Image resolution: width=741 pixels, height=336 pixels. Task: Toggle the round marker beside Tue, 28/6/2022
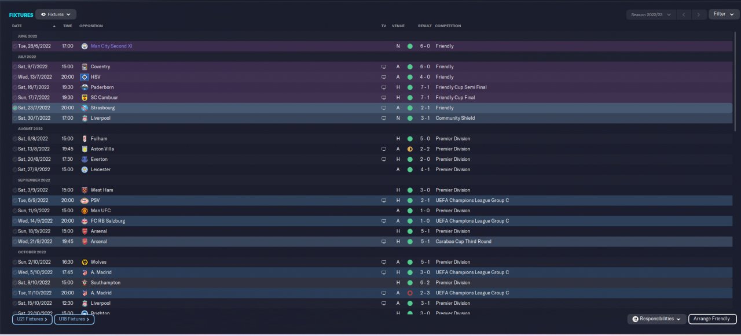coord(15,46)
